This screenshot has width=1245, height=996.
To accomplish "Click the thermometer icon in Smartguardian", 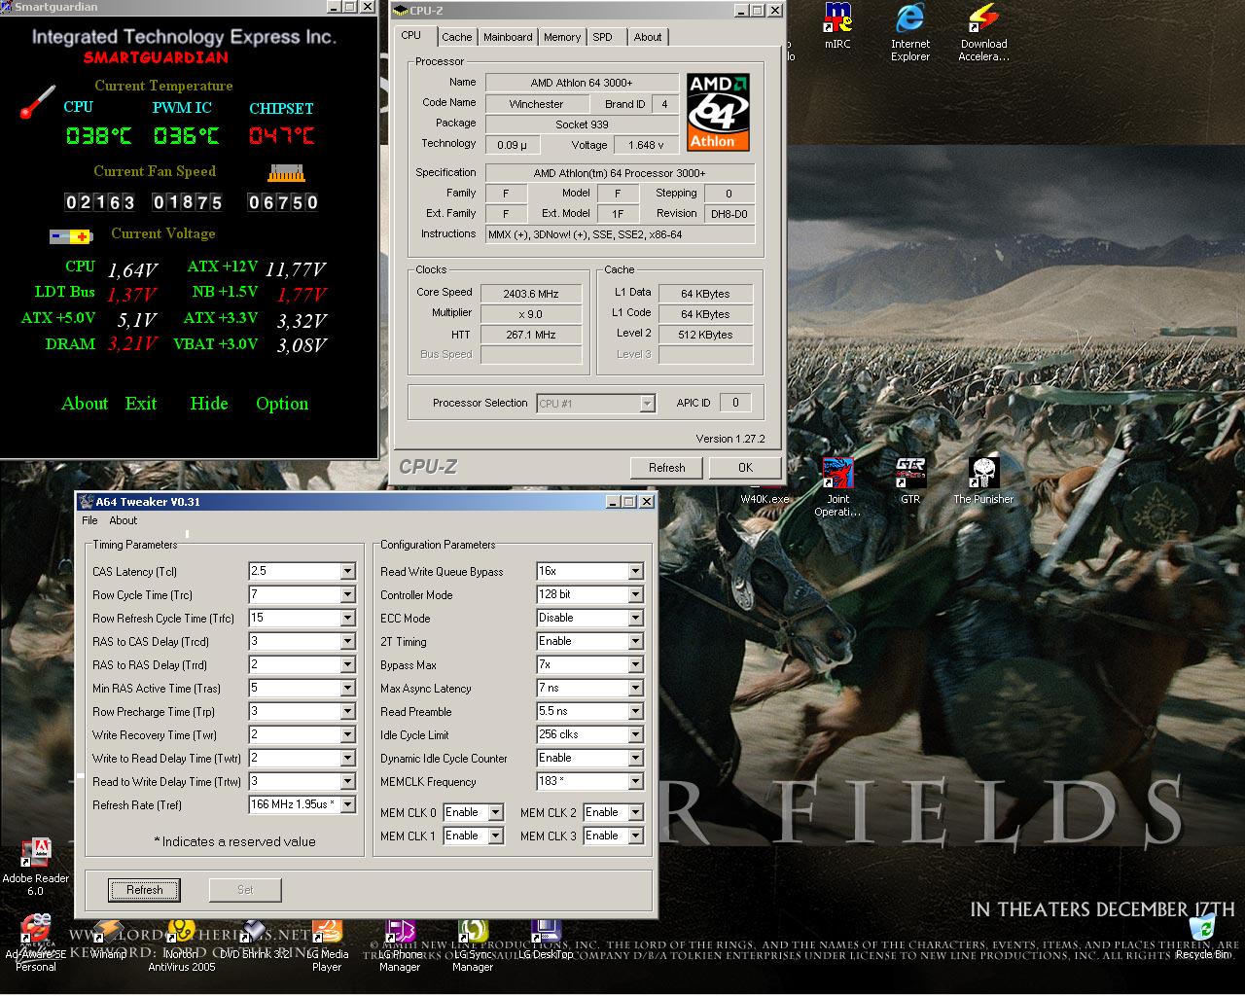I will pos(38,103).
